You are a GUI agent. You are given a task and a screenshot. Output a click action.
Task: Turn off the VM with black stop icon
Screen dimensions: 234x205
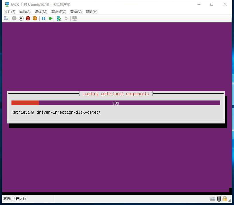pyautogui.click(x=21, y=18)
